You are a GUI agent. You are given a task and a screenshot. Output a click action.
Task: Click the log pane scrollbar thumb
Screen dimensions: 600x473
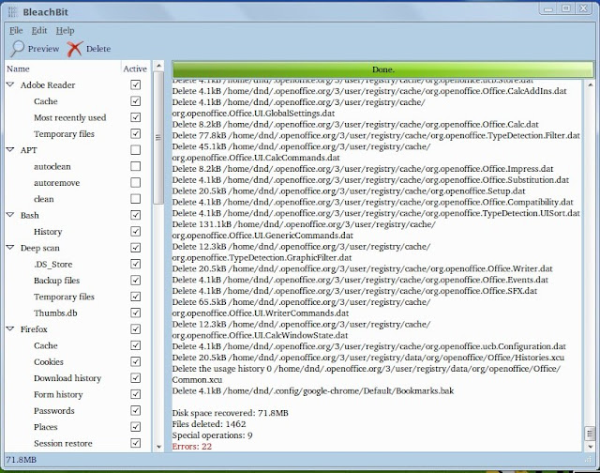(x=590, y=434)
